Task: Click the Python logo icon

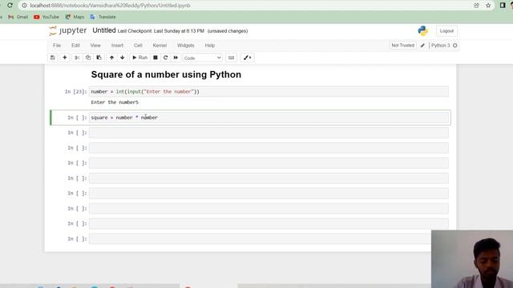Action: click(422, 31)
